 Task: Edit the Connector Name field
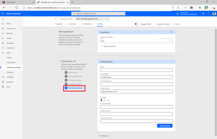click(92, 19)
